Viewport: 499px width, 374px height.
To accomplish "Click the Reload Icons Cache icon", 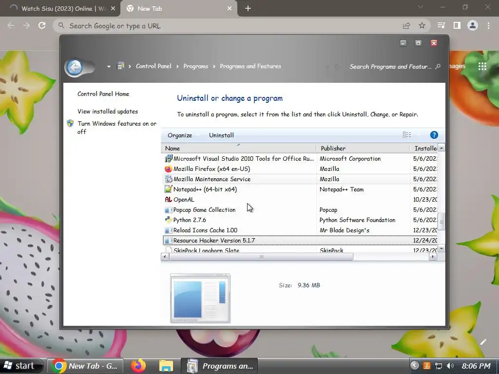I will click(168, 230).
